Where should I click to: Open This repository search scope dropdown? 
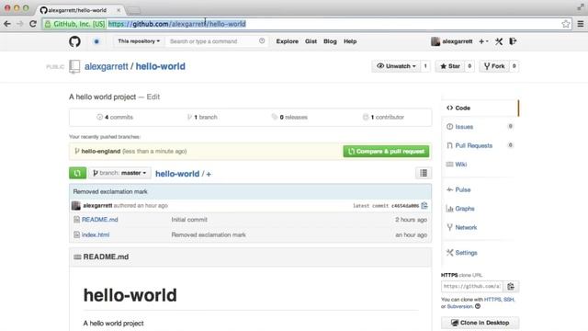pos(139,40)
